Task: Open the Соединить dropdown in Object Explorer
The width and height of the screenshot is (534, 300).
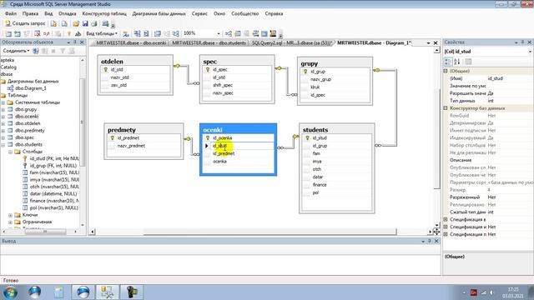Action: (x=16, y=51)
